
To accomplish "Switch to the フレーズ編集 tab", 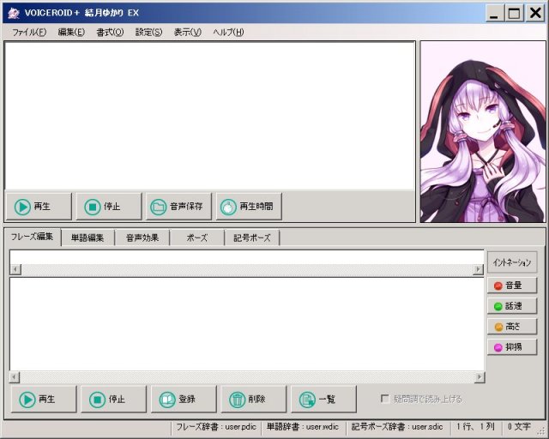I will pyautogui.click(x=32, y=237).
